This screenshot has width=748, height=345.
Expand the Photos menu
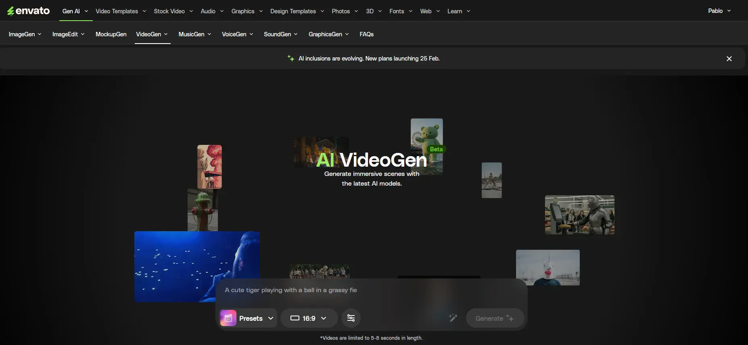(x=345, y=11)
